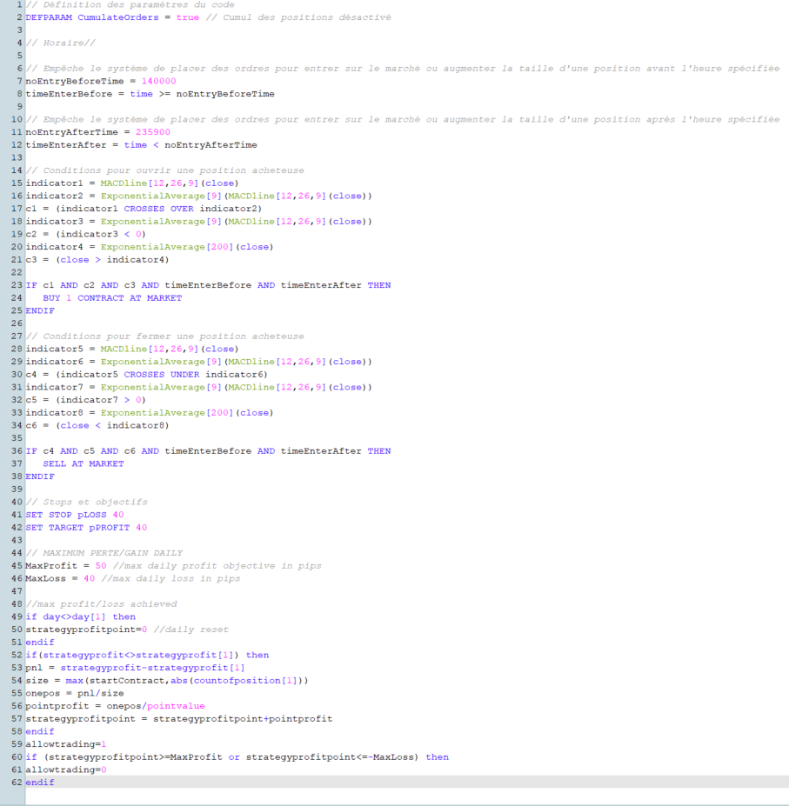
Task: Click the Horaire comment on line 4
Action: [x=61, y=43]
